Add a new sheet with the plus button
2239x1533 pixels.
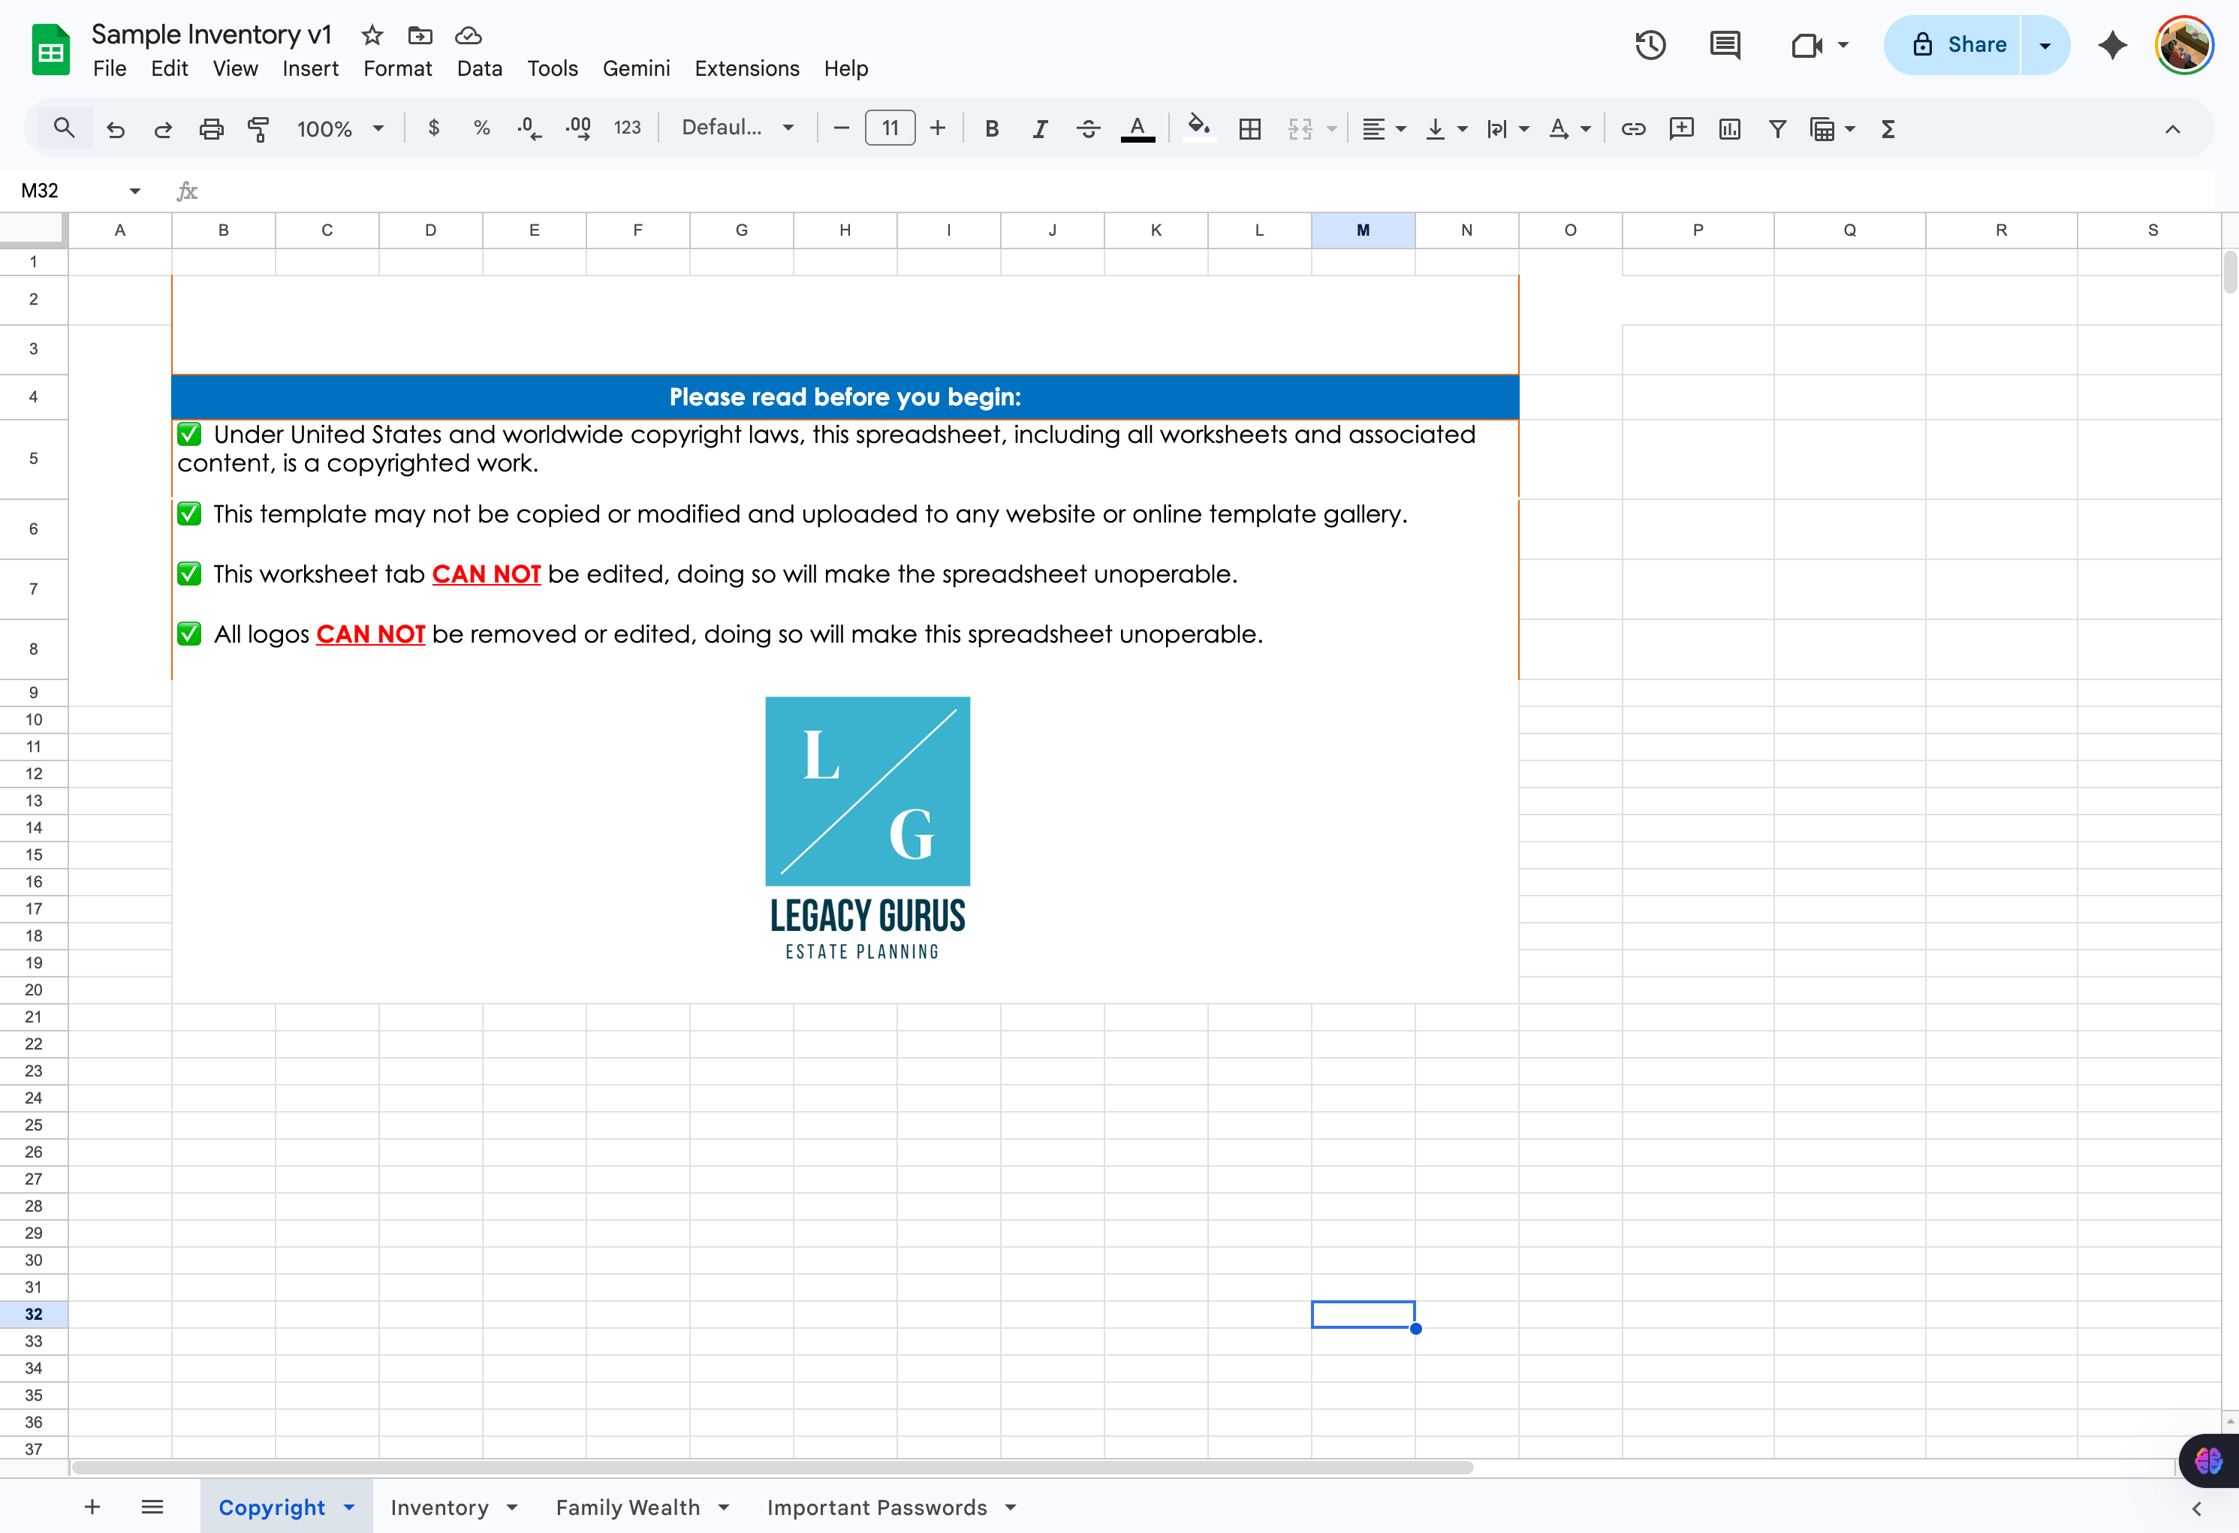92,1507
